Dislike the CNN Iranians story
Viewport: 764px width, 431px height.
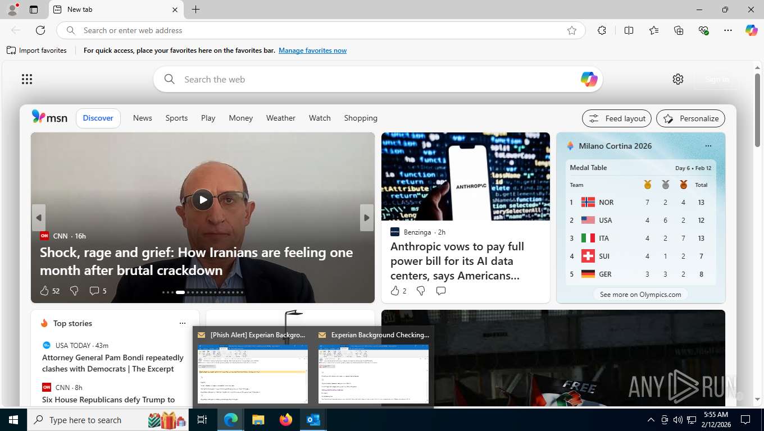pos(74,291)
